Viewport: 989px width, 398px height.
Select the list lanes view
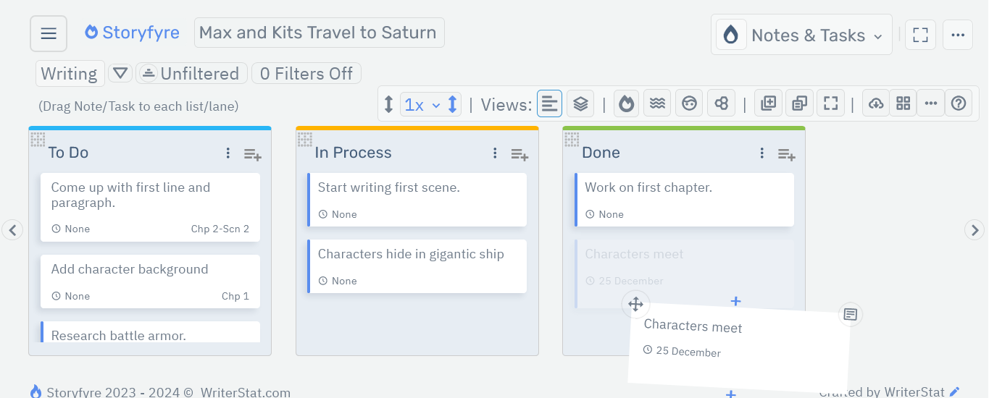[549, 103]
